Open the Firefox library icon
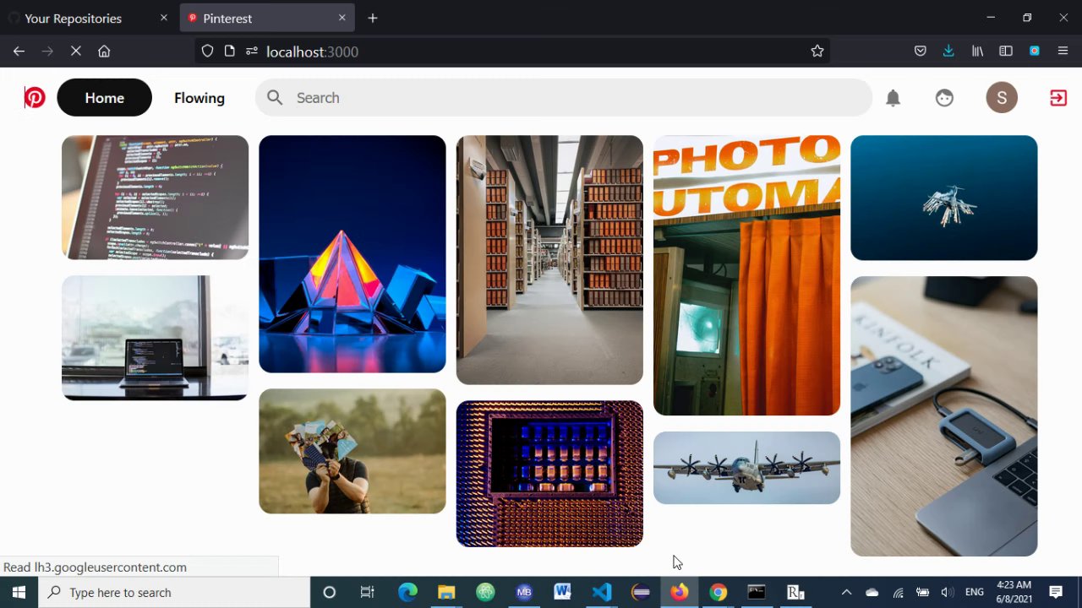 (977, 52)
